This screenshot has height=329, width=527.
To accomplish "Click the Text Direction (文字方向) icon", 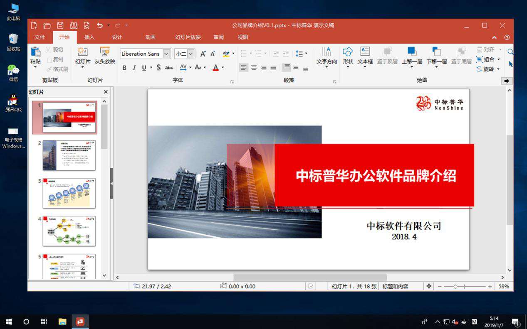I will (x=327, y=52).
